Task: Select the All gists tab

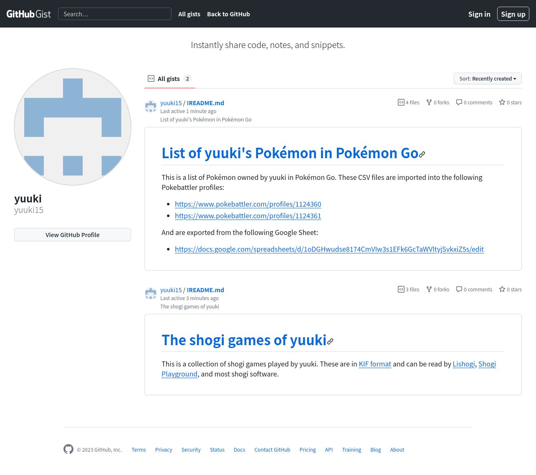Action: (x=169, y=78)
